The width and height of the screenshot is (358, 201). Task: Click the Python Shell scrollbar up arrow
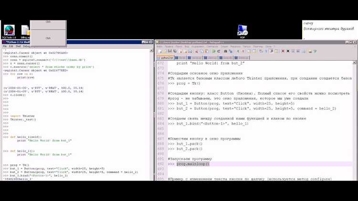coord(151,51)
